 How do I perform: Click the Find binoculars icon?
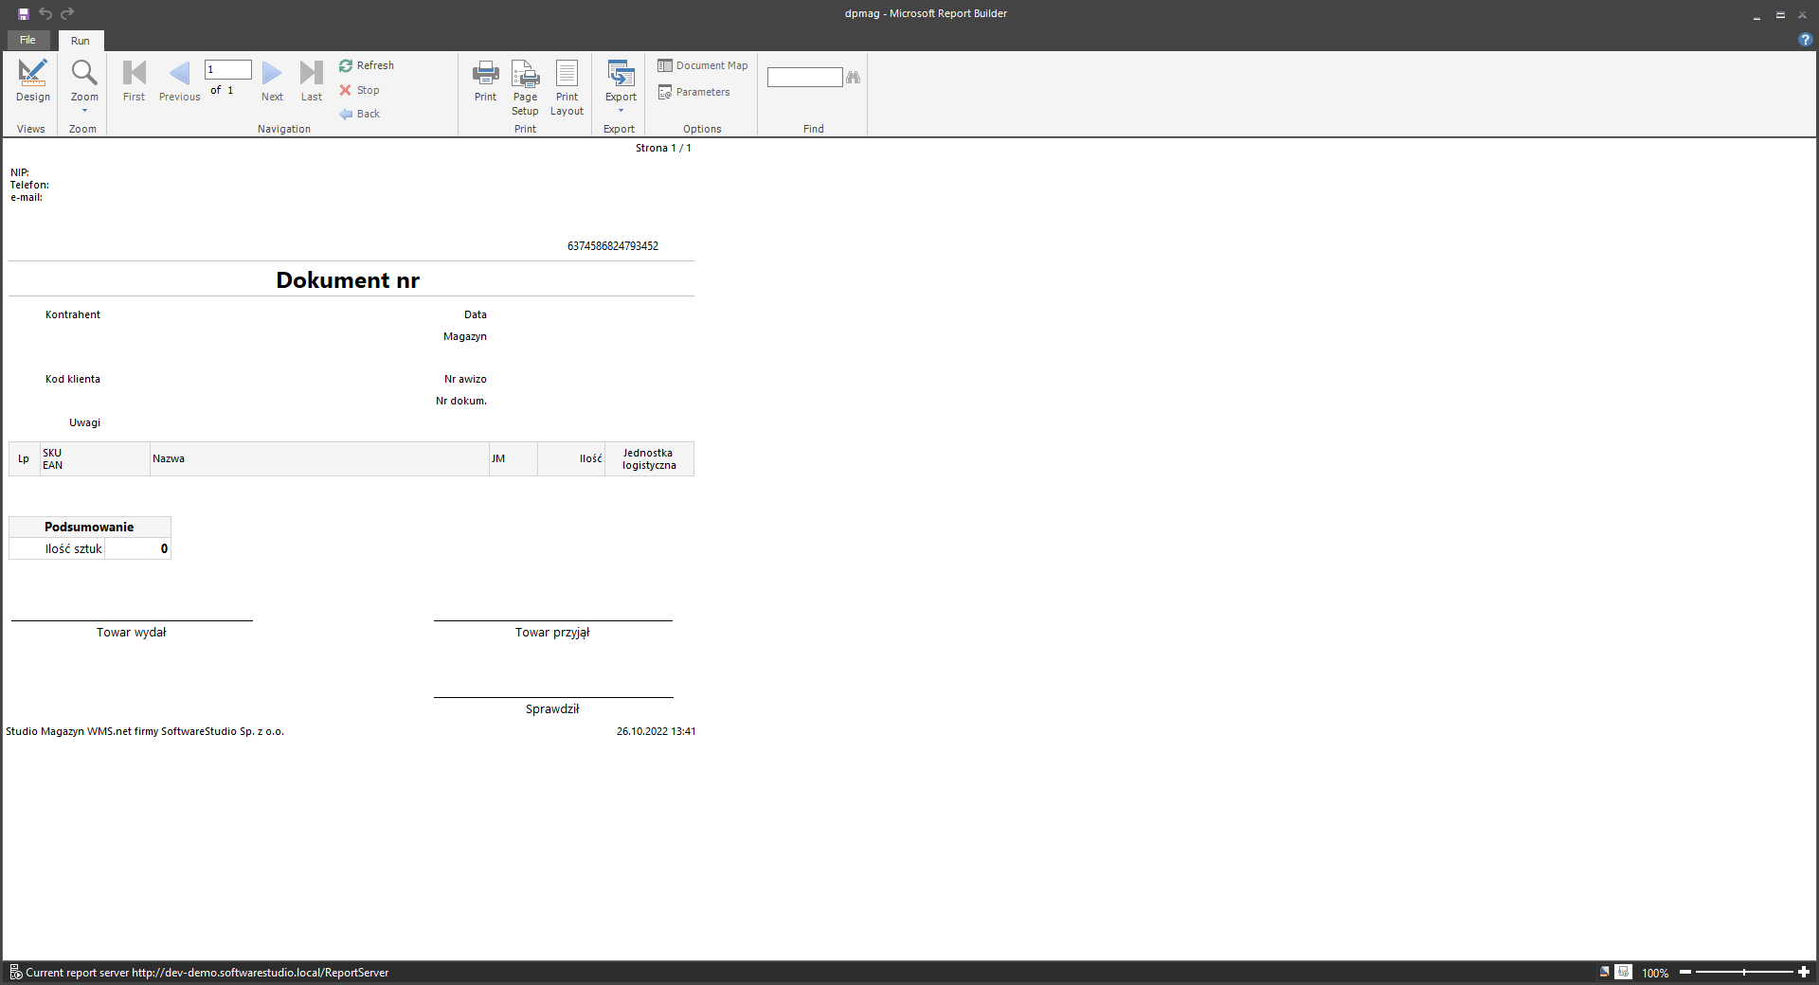pos(854,77)
